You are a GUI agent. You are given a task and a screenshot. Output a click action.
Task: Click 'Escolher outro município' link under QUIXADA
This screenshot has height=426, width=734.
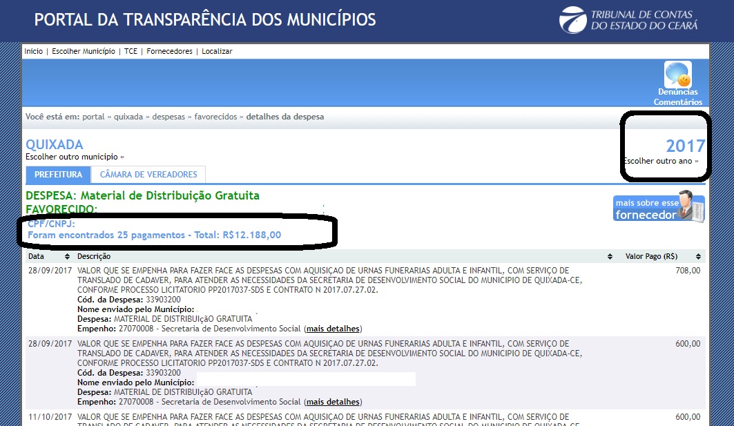[x=74, y=157]
